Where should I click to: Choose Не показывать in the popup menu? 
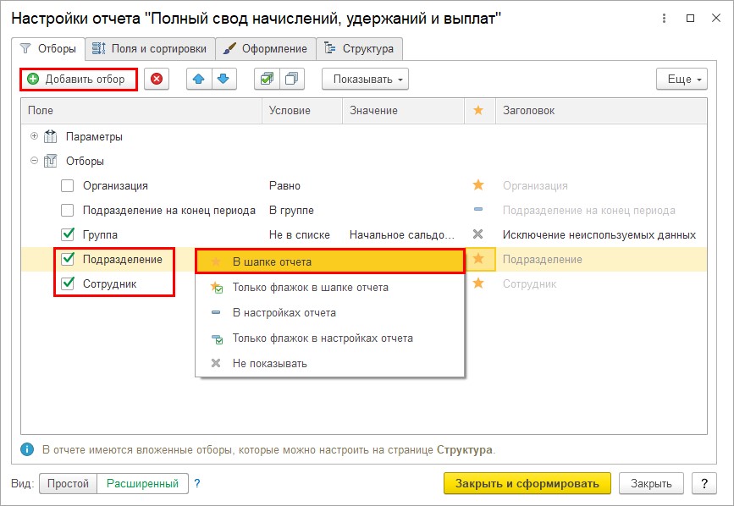(269, 363)
